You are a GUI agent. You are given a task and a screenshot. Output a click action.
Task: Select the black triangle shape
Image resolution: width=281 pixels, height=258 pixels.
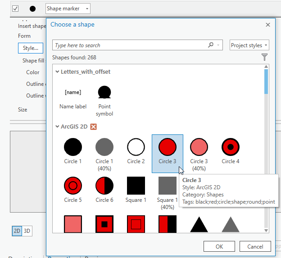point(199,224)
